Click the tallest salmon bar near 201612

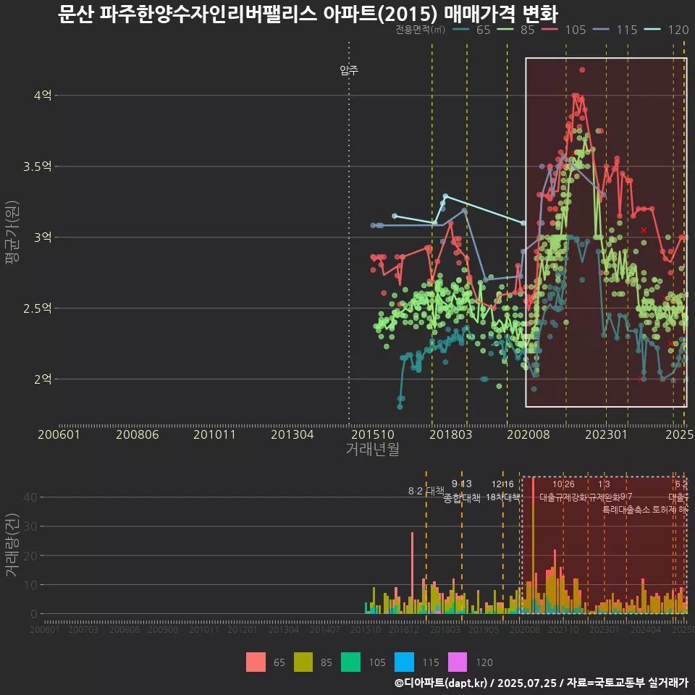point(412,573)
